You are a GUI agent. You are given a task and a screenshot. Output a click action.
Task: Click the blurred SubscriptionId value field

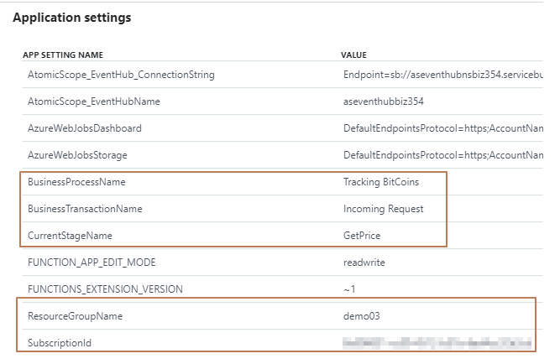(437, 343)
